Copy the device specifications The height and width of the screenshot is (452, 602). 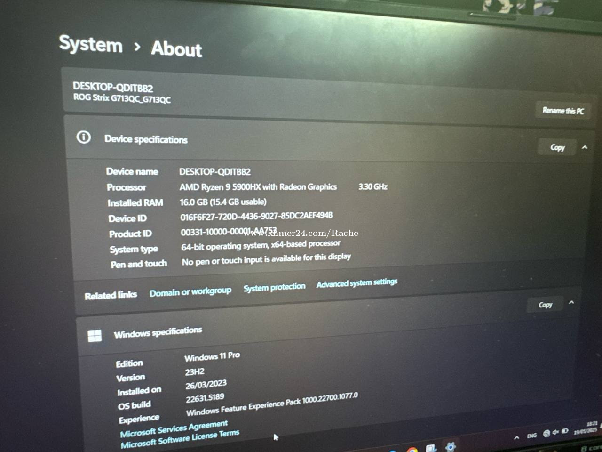[x=557, y=147]
